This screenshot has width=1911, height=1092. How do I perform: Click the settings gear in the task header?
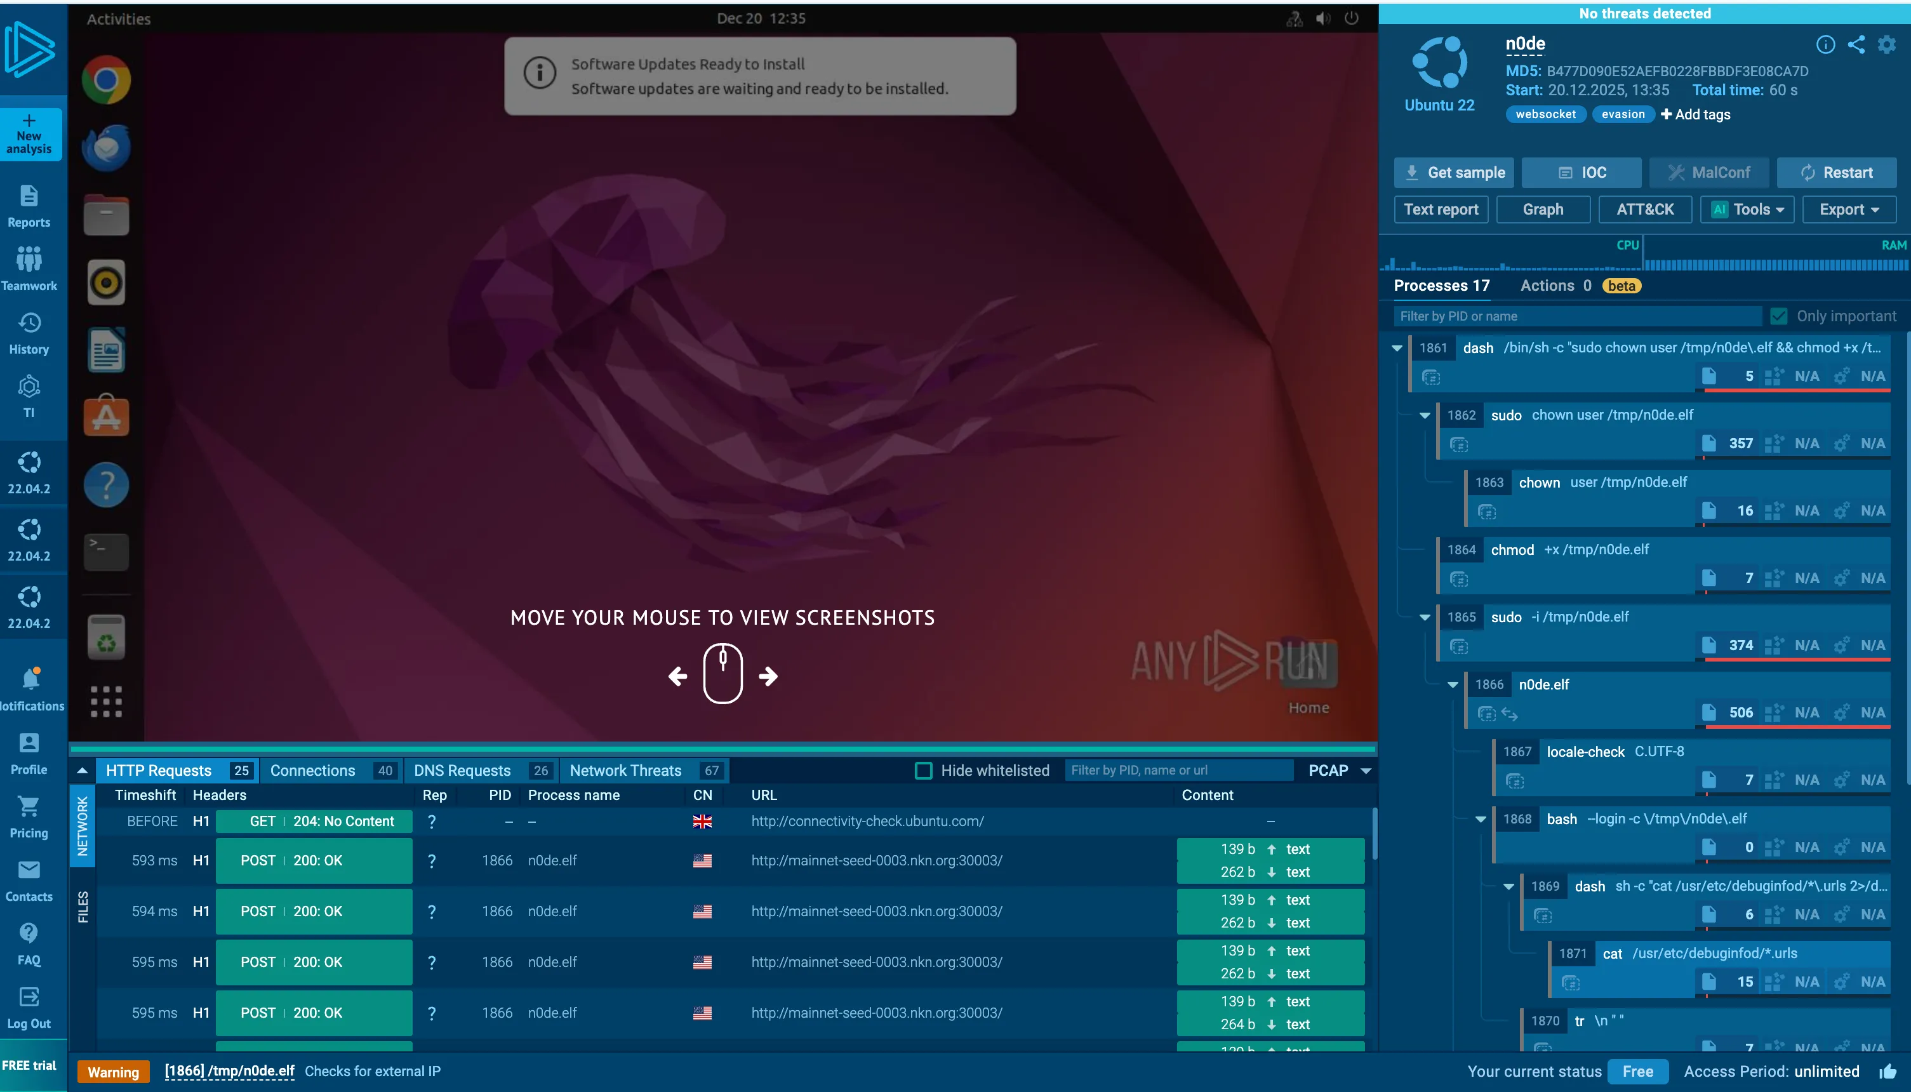(x=1887, y=45)
